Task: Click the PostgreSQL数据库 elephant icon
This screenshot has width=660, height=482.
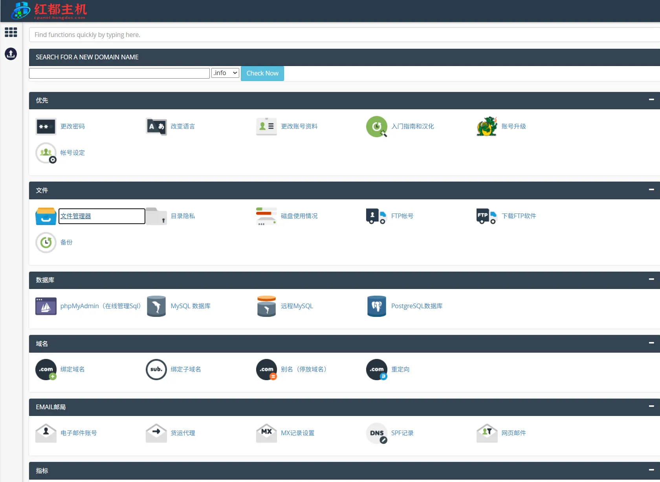Action: pos(376,306)
